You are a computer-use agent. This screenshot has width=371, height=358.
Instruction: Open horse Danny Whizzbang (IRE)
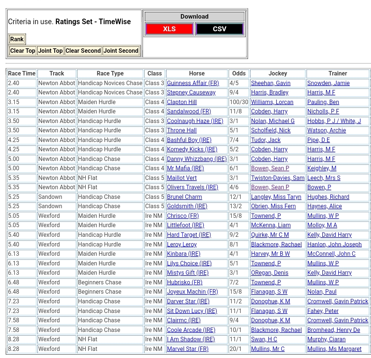click(197, 159)
